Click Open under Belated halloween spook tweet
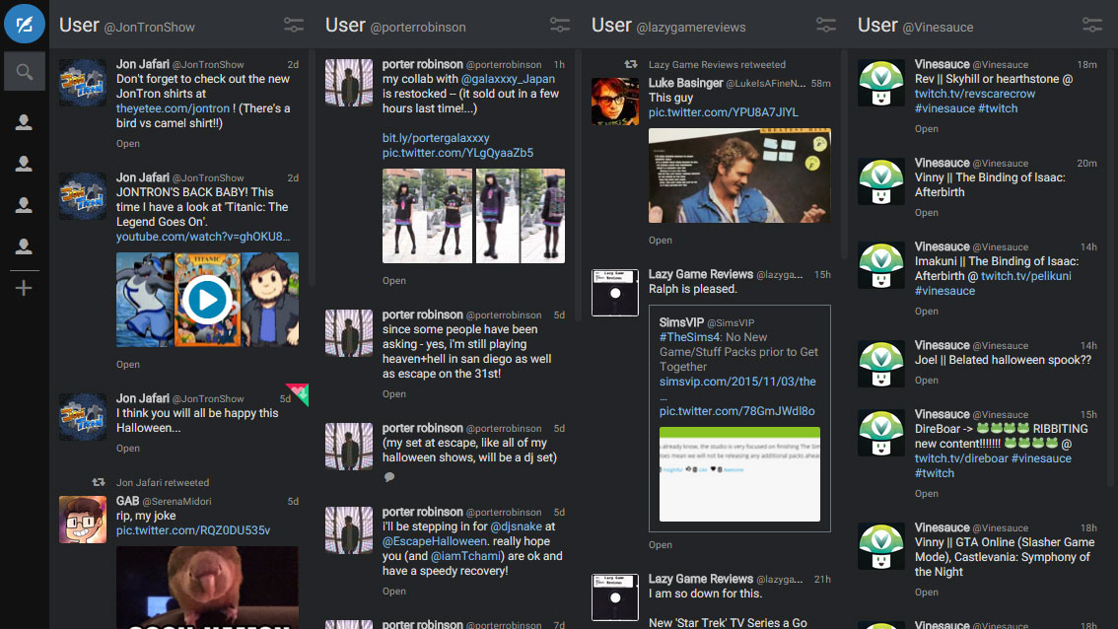Viewport: 1118px width, 629px height. click(926, 381)
